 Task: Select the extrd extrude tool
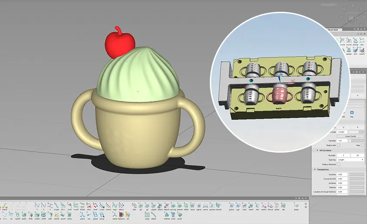pyautogui.click(x=173, y=216)
